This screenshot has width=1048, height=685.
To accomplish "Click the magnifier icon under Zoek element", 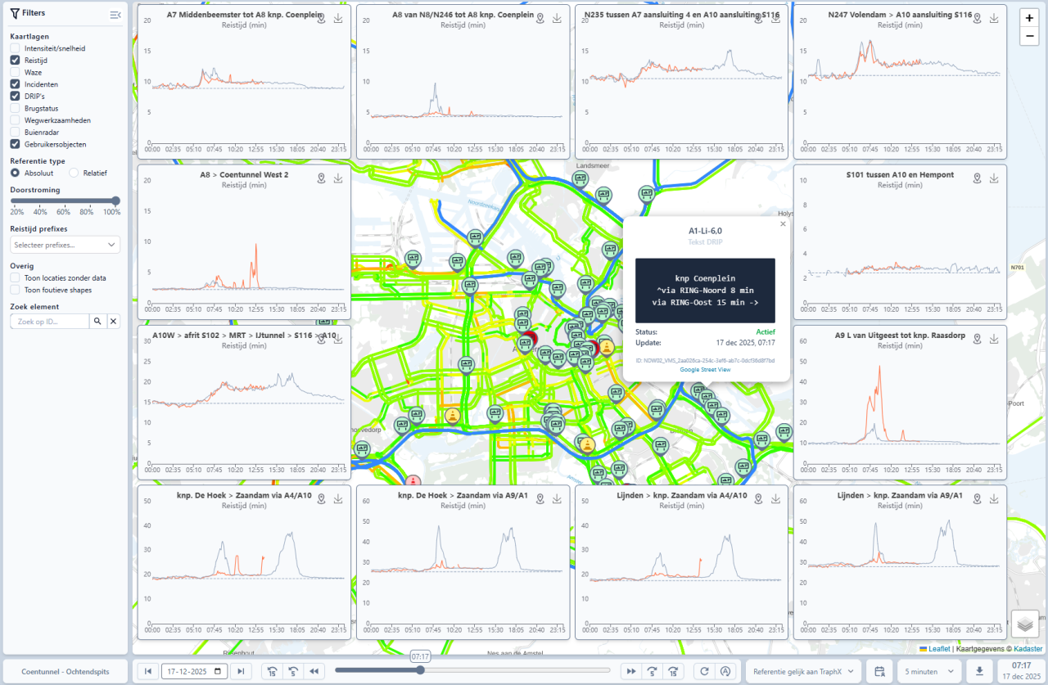I will click(x=97, y=321).
